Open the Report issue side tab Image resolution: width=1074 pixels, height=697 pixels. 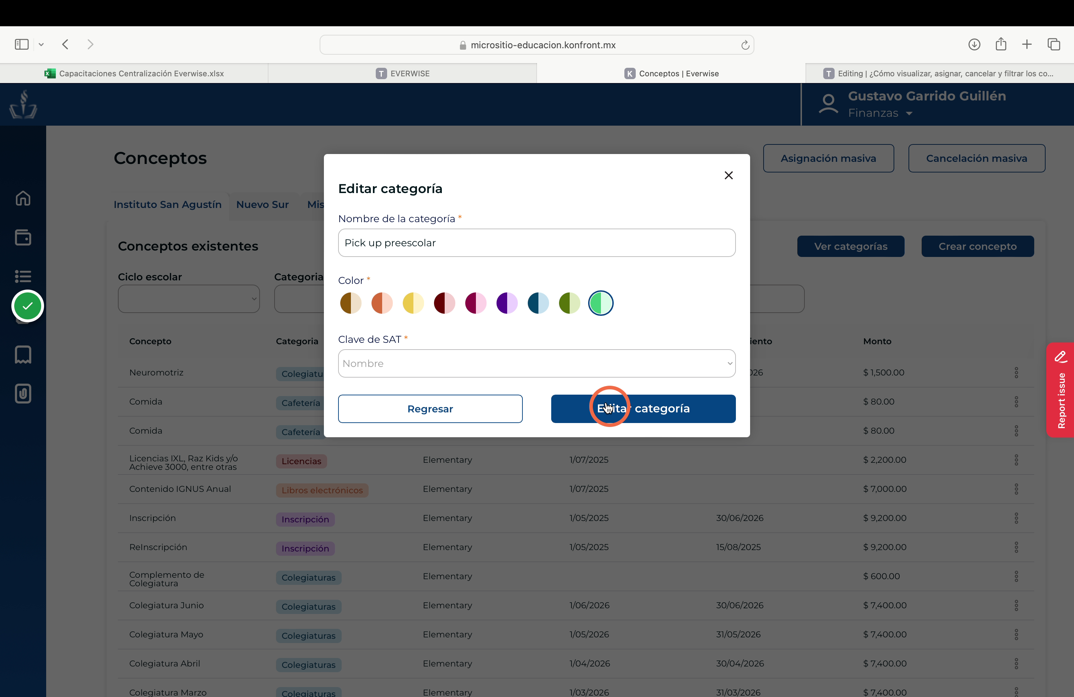point(1060,390)
